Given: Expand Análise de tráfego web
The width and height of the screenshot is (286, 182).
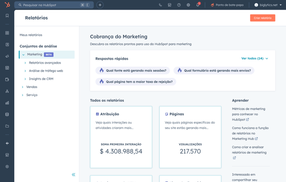Looking at the screenshot, I should pos(25,71).
